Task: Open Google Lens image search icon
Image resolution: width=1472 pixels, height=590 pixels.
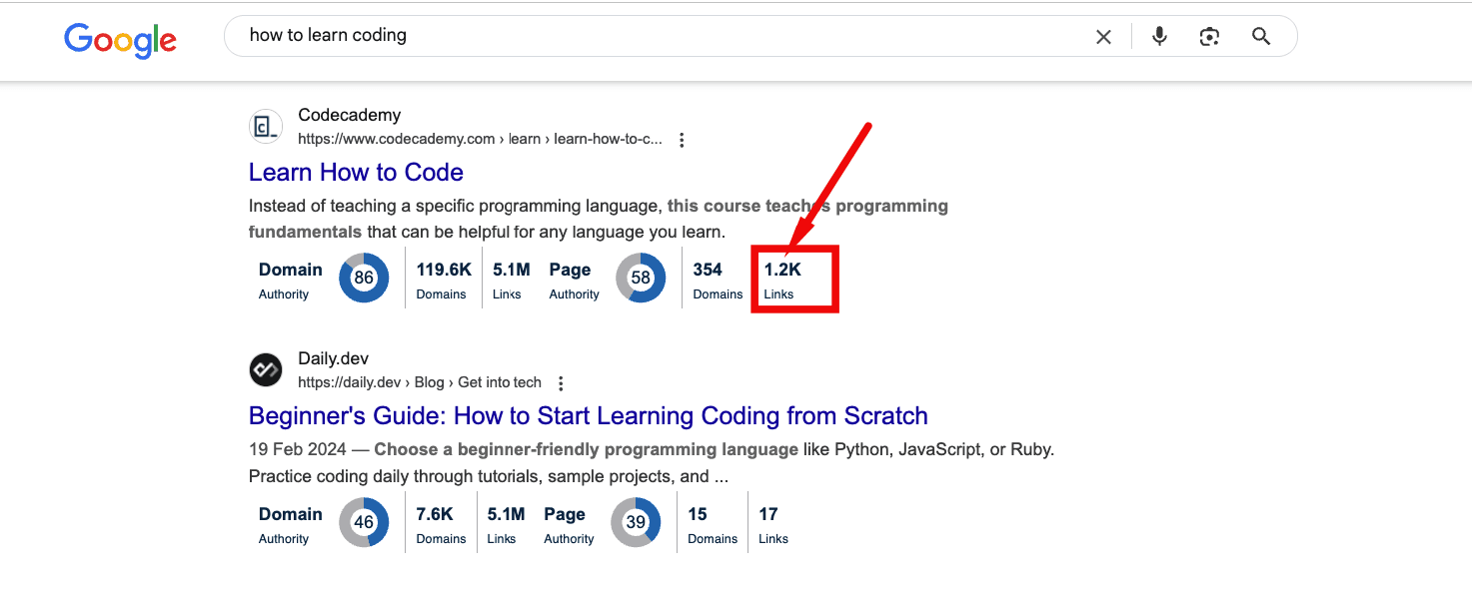Action: (x=1210, y=37)
